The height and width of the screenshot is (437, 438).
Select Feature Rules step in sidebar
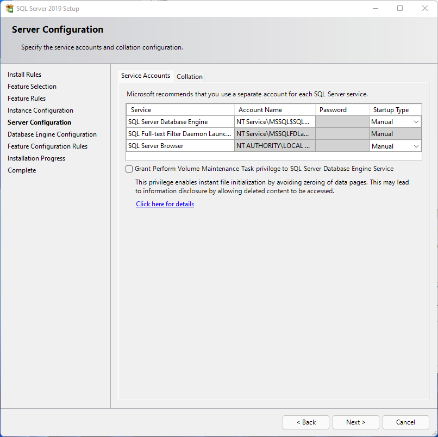point(27,99)
